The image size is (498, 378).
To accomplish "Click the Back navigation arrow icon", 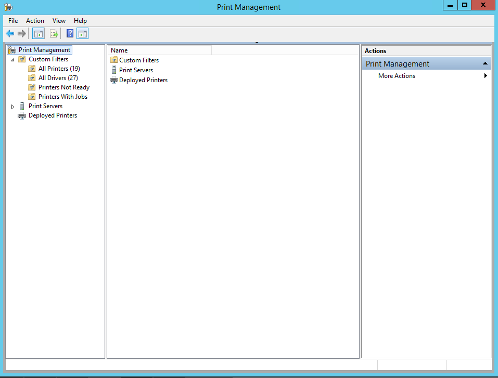I will pos(9,33).
